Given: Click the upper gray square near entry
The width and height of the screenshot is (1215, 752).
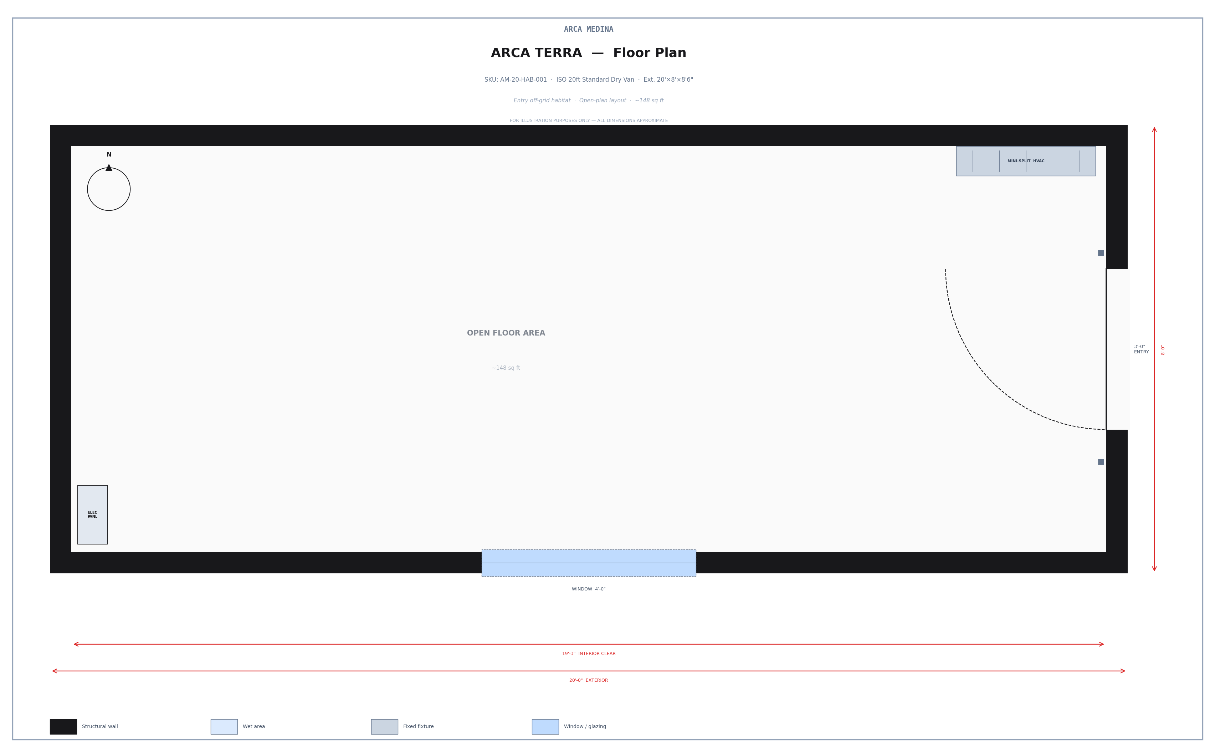Looking at the screenshot, I should 1101,253.
